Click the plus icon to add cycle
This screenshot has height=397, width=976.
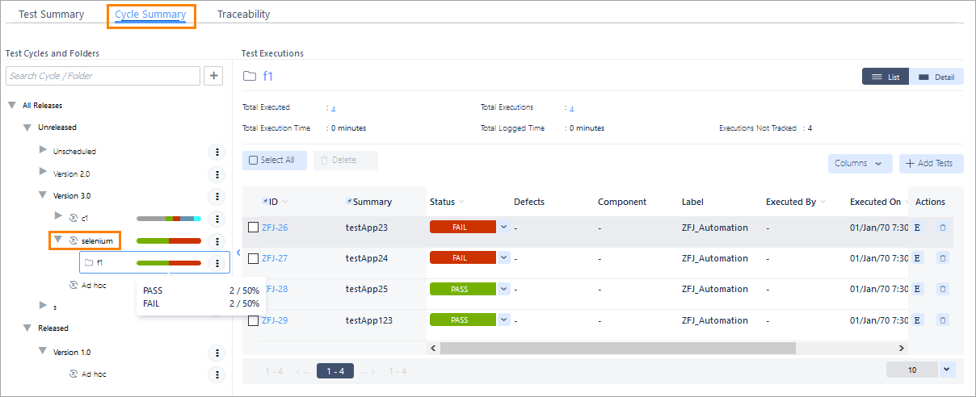click(x=213, y=76)
